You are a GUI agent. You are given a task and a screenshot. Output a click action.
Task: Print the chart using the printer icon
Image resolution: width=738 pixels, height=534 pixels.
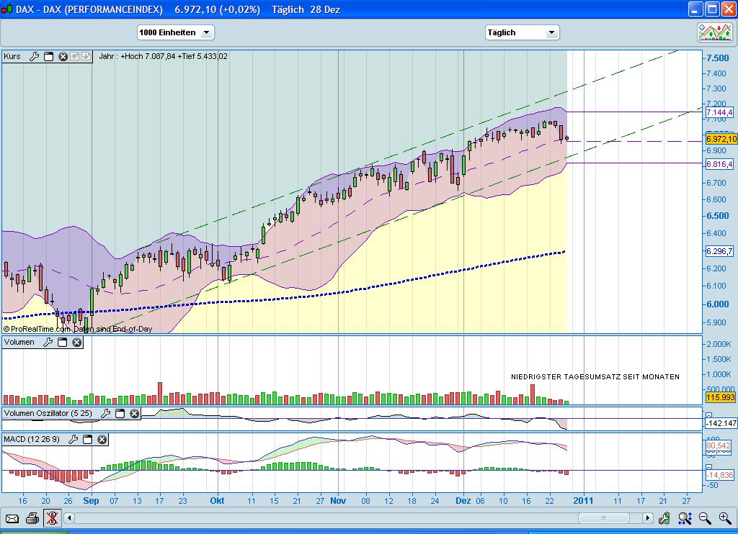tap(32, 519)
